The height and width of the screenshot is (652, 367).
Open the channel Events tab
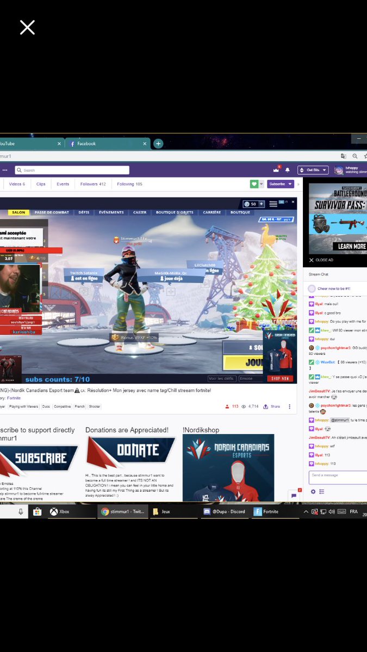[x=63, y=184]
